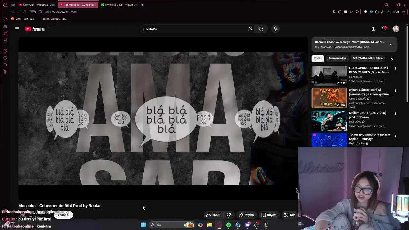Open the YouTube account avatar menu
Image resolution: width=409 pixels, height=230 pixels.
tap(396, 29)
